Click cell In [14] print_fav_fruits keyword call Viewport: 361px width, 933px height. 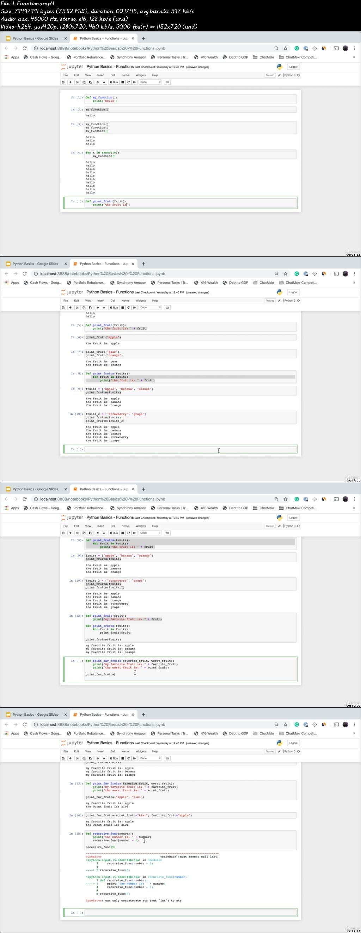[x=190, y=815]
